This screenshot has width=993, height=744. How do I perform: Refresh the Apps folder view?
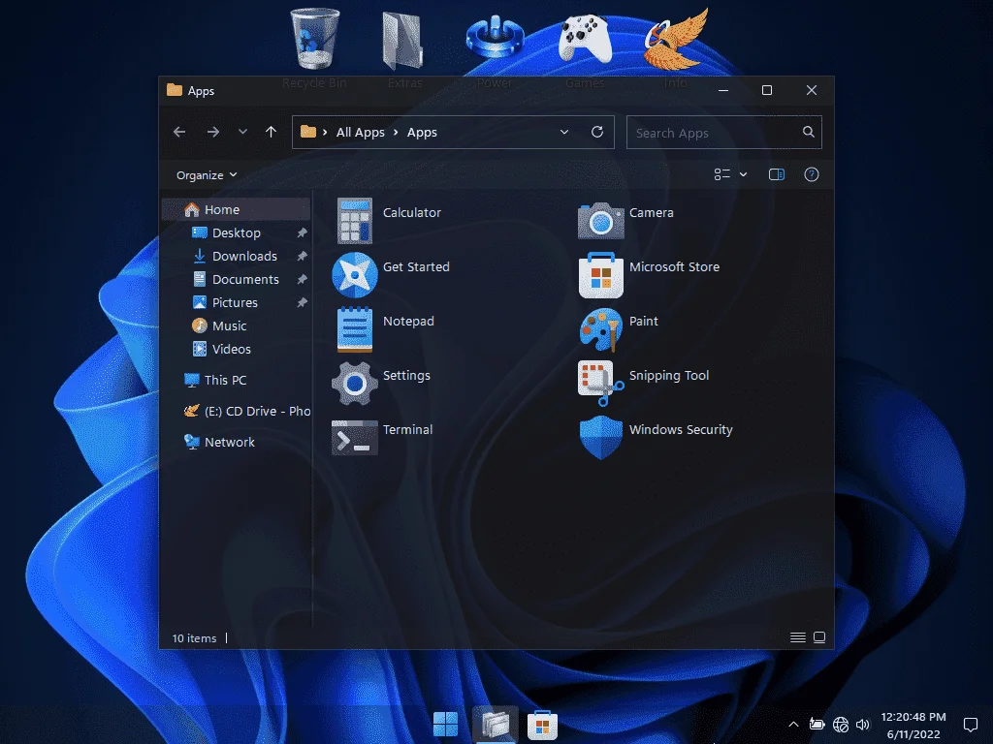pyautogui.click(x=596, y=132)
